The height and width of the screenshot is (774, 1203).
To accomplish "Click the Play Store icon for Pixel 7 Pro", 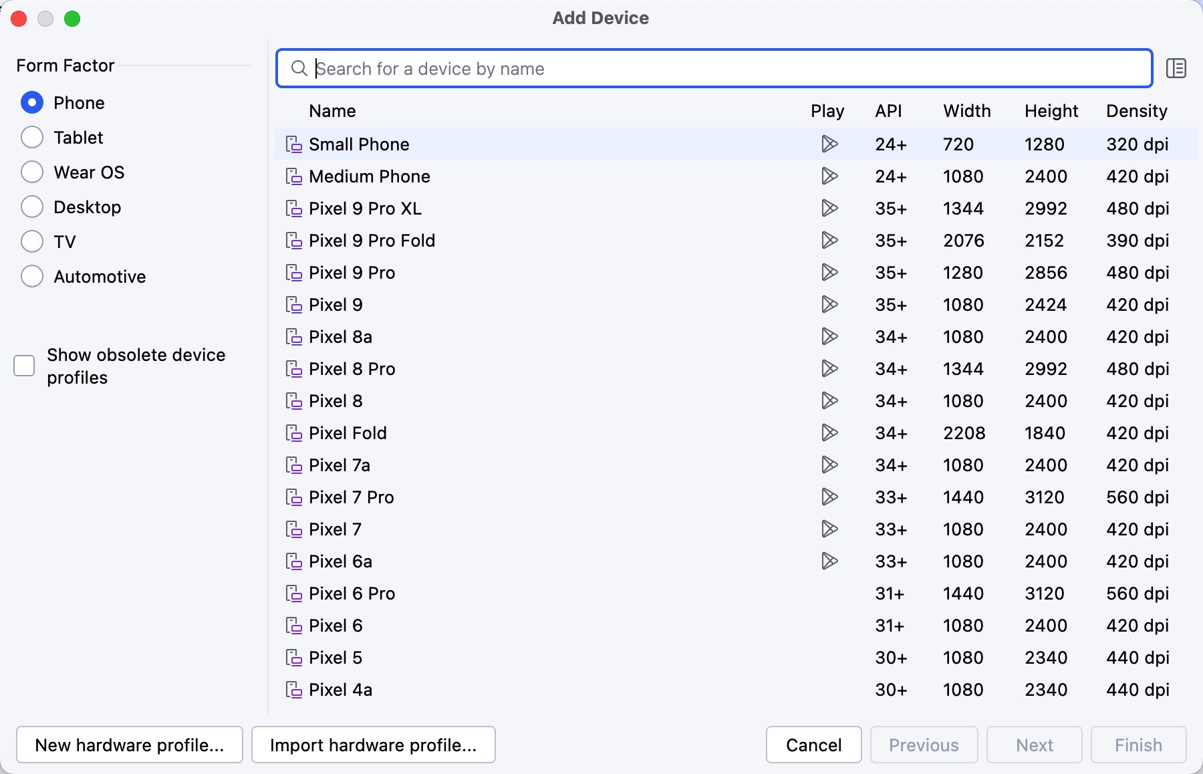I will click(x=829, y=497).
